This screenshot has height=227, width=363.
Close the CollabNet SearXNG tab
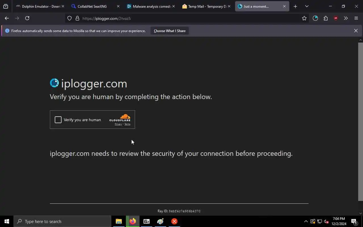(x=118, y=6)
